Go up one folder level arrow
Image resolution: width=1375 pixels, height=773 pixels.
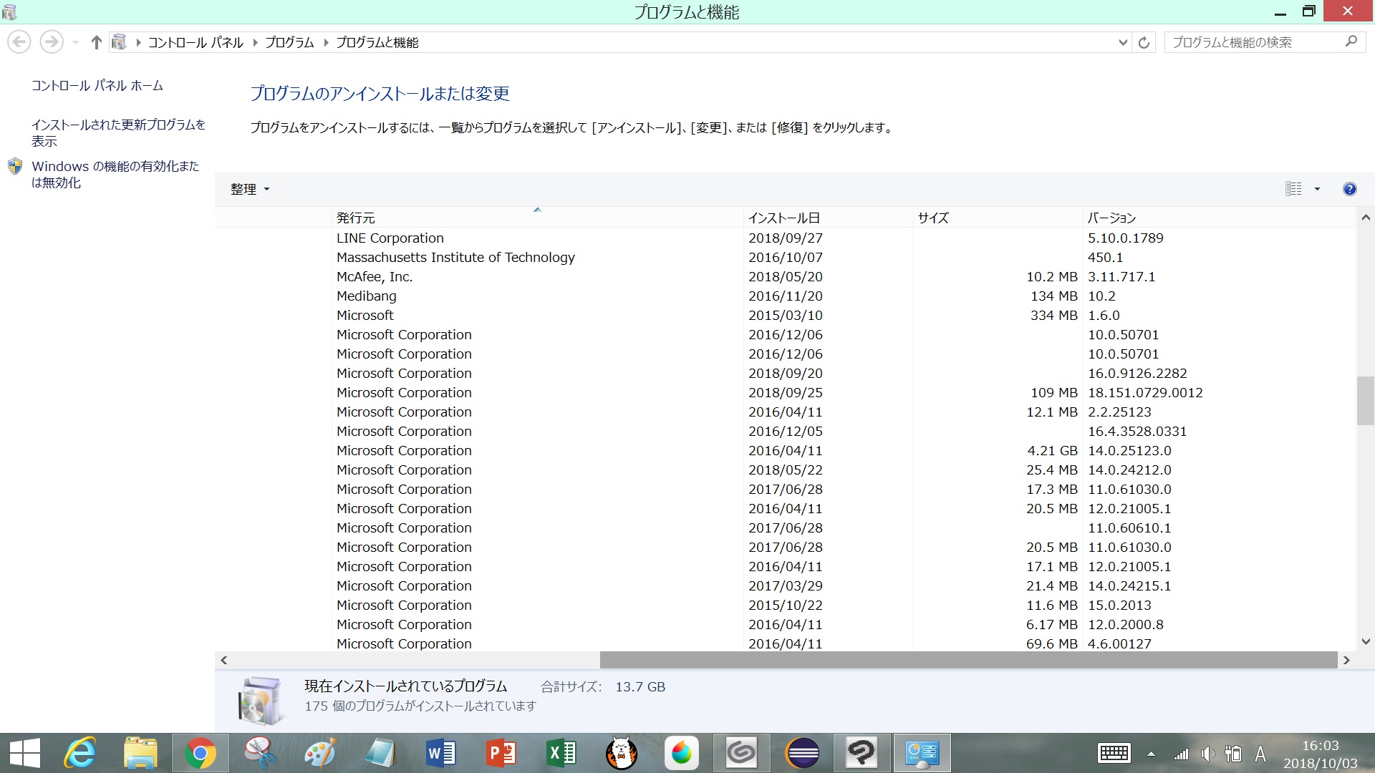[96, 43]
